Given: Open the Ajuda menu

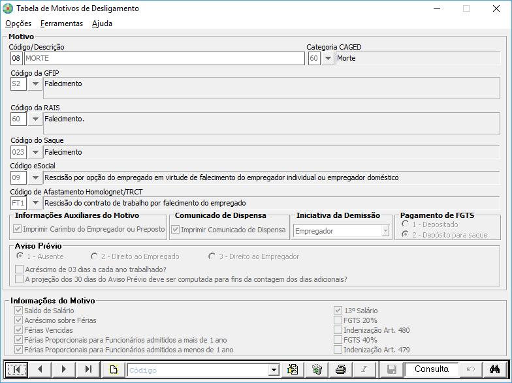Looking at the screenshot, I should pyautogui.click(x=102, y=23).
